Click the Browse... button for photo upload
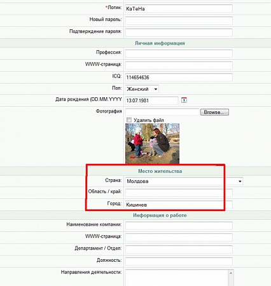The width and height of the screenshot is (271, 286). [x=214, y=112]
